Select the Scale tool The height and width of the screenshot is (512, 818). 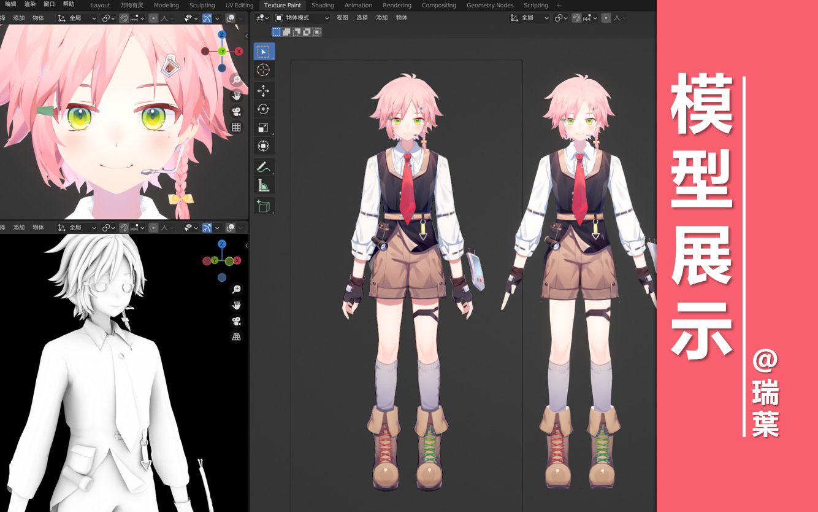tap(264, 128)
